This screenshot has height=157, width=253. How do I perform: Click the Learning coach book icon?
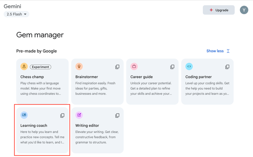[x=24, y=115]
